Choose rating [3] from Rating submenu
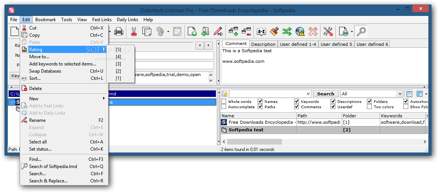The height and width of the screenshot is (193, 439). [121, 64]
